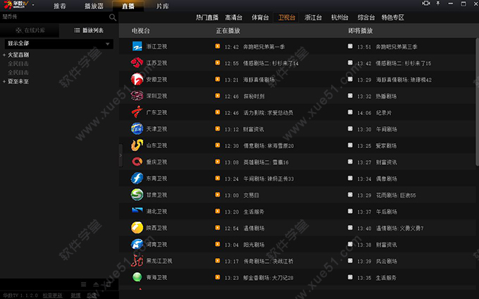The width and height of the screenshot is (479, 299).
Task: Click the 青海卫视 channel logo
Action: [137, 277]
